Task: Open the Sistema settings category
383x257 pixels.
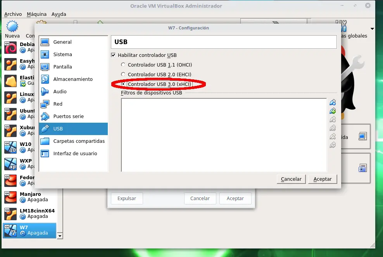Action: tap(73, 54)
